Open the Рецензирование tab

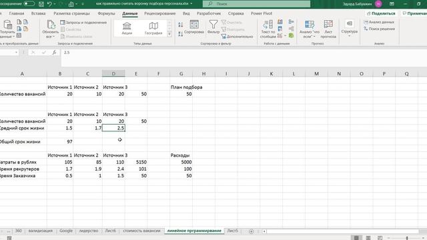160,13
